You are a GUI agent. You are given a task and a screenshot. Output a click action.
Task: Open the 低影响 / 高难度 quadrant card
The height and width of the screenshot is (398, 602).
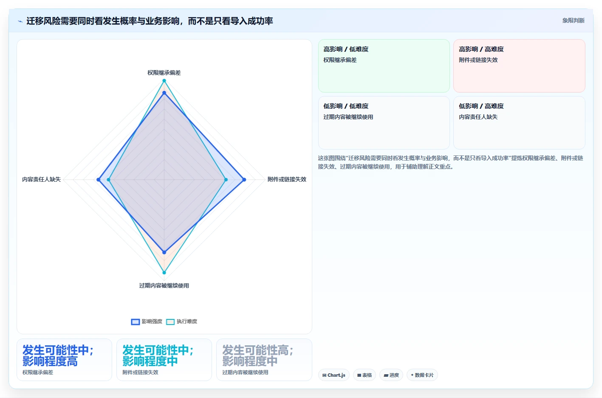(519, 123)
